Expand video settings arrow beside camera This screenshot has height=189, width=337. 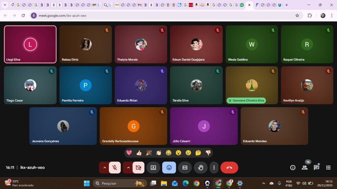[x=128, y=168]
